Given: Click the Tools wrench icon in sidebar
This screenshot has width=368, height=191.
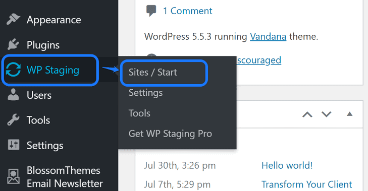Looking at the screenshot, I should [13, 120].
